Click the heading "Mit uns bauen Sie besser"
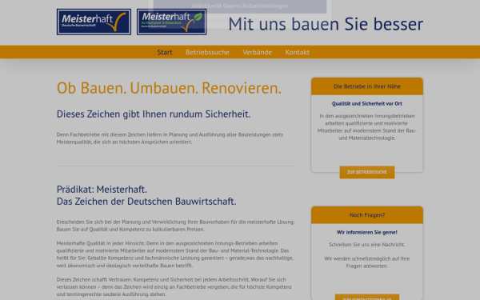The image size is (480, 300). 326,24
